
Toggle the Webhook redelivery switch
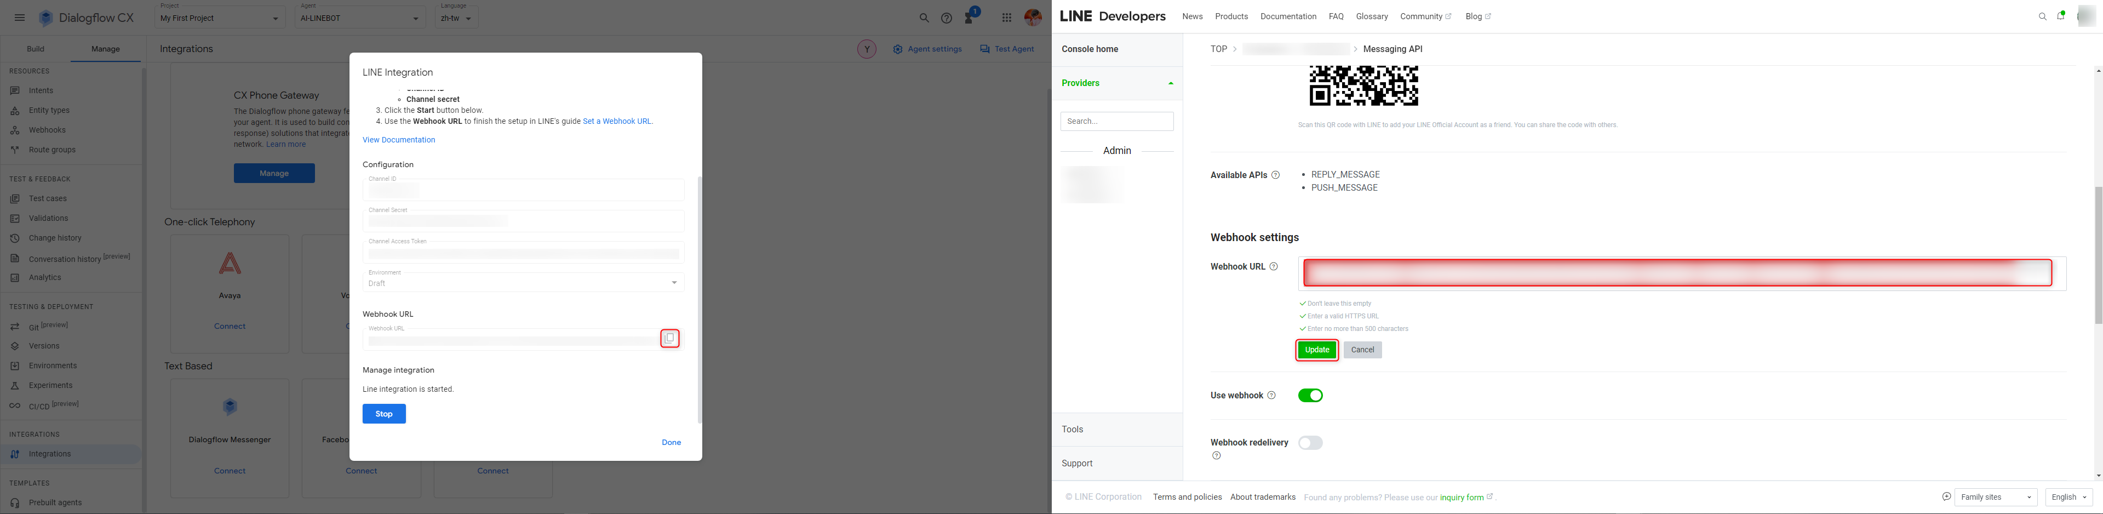(x=1310, y=443)
